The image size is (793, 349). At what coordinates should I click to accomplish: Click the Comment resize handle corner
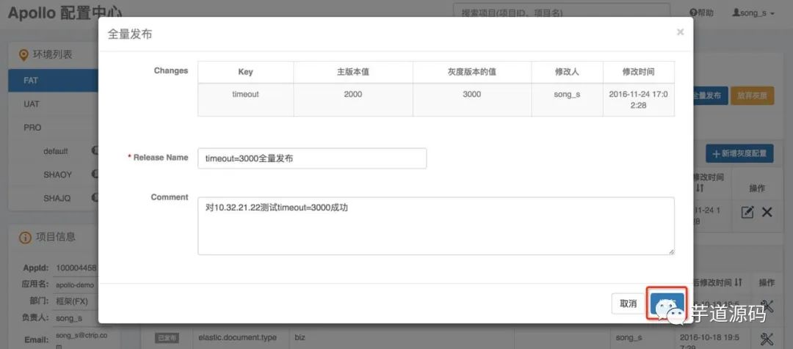(x=671, y=251)
